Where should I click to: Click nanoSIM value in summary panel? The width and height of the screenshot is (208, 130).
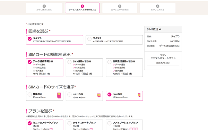(x=175, y=41)
